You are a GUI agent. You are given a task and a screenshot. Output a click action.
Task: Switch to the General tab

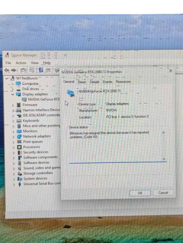point(69,82)
